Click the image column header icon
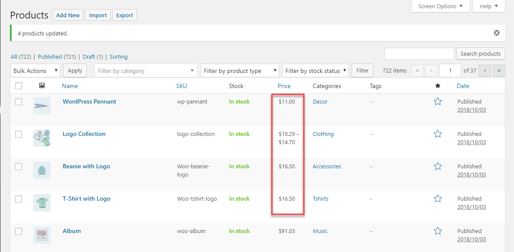The height and width of the screenshot is (252, 514). [x=41, y=86]
